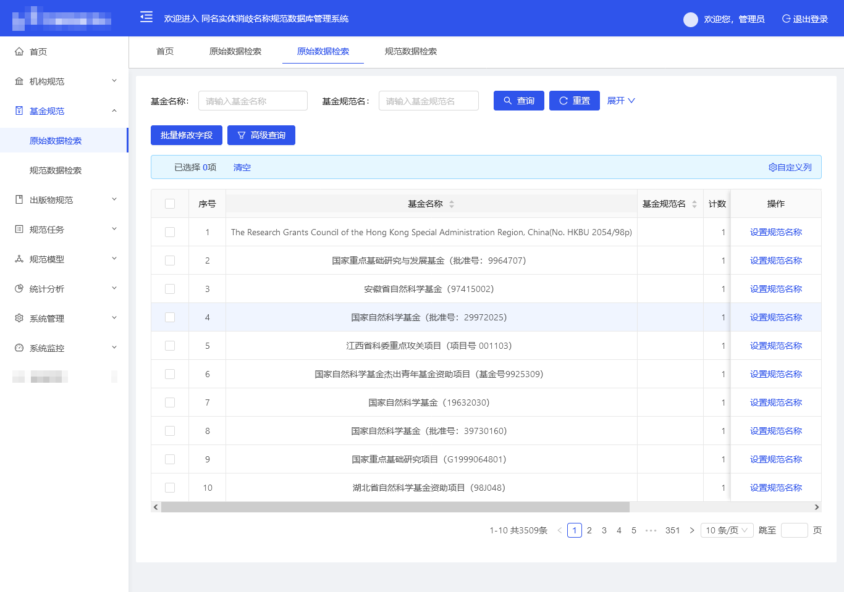Click the 规范模型 model icon
Viewport: 844px width, 592px height.
coord(19,259)
